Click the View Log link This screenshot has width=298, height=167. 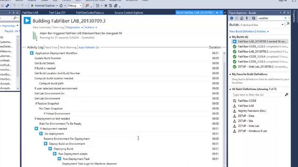pos(58,27)
